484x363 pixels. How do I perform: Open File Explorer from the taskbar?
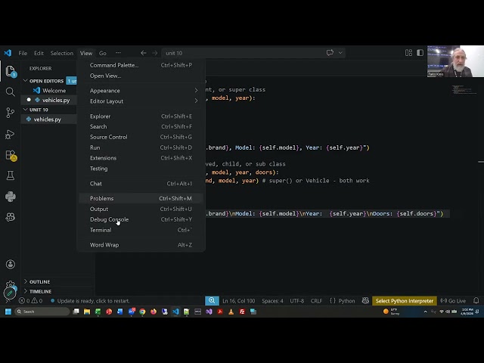(x=87, y=312)
